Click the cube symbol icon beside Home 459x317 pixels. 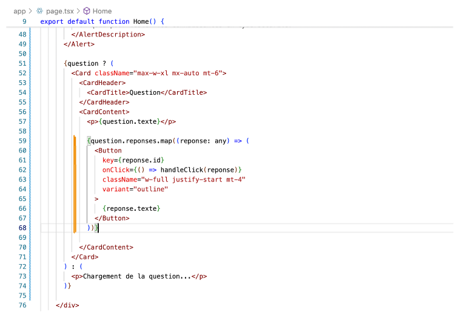click(87, 11)
